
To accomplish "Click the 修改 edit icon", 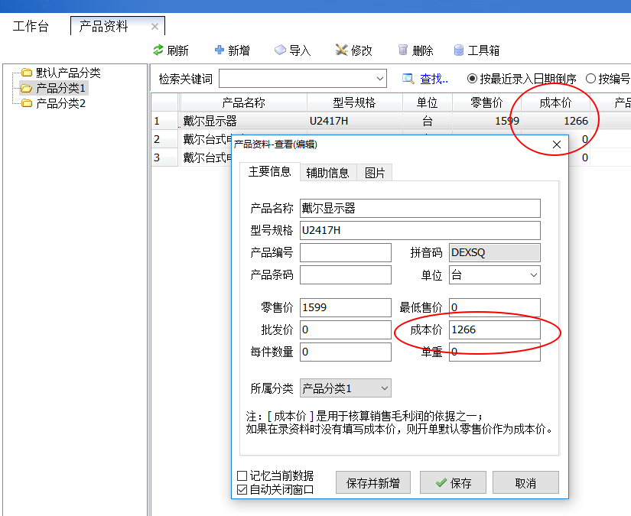I will 341,50.
